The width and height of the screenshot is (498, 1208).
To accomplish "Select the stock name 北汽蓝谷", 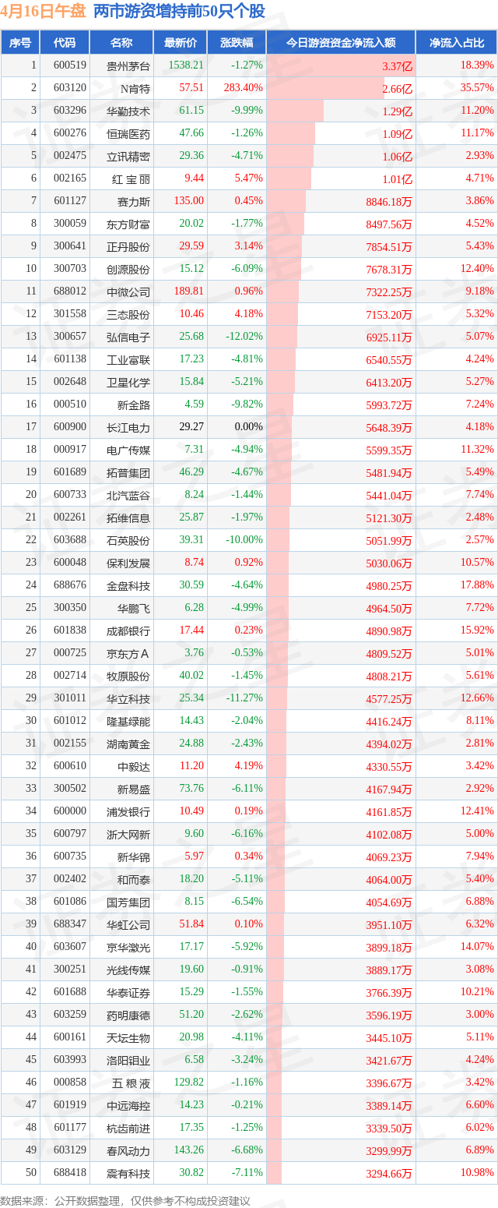I will (128, 495).
